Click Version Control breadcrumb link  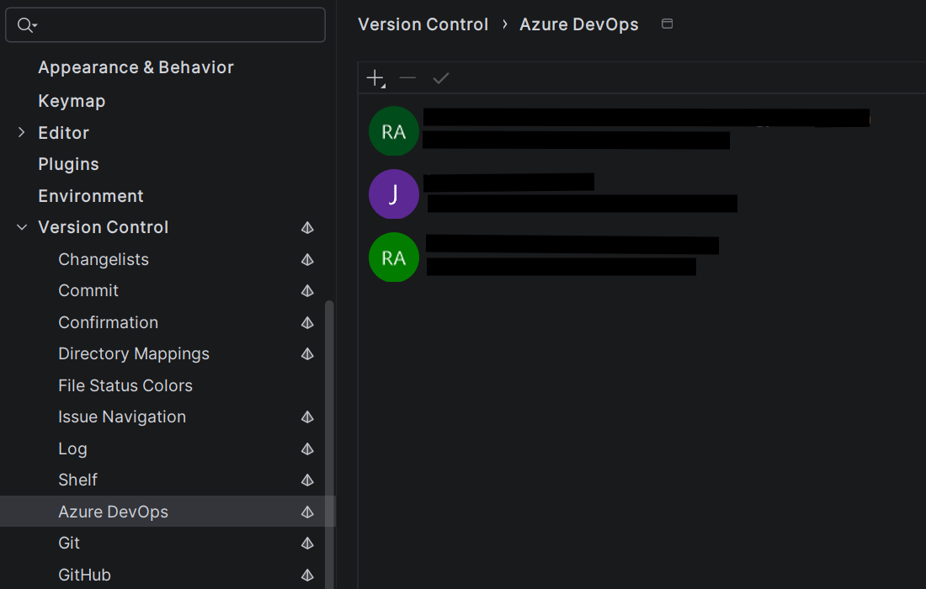423,24
